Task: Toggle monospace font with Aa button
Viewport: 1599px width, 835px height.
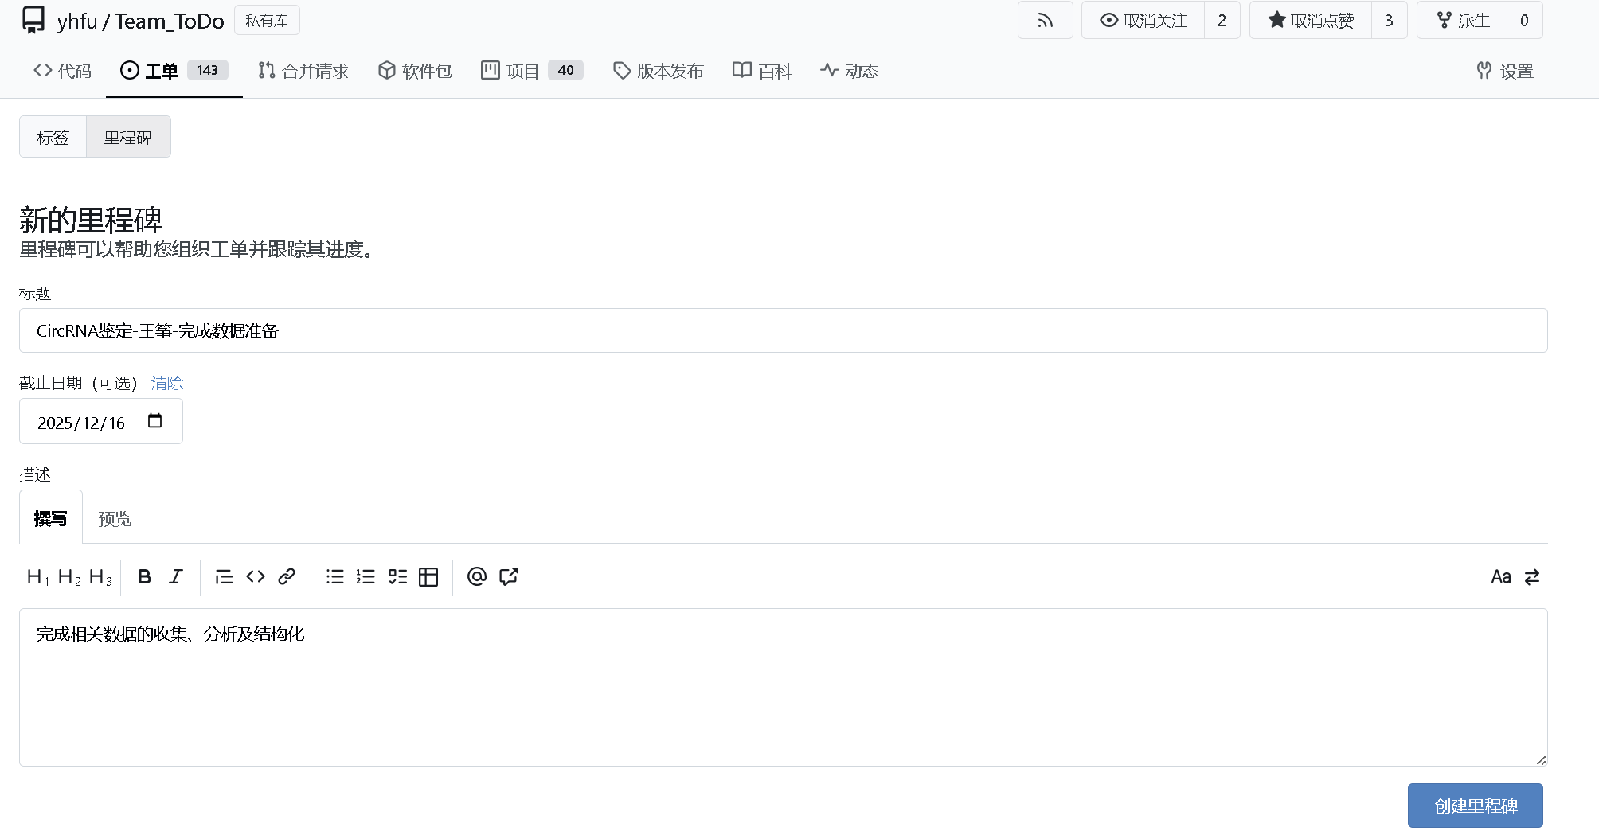Action: point(1500,577)
